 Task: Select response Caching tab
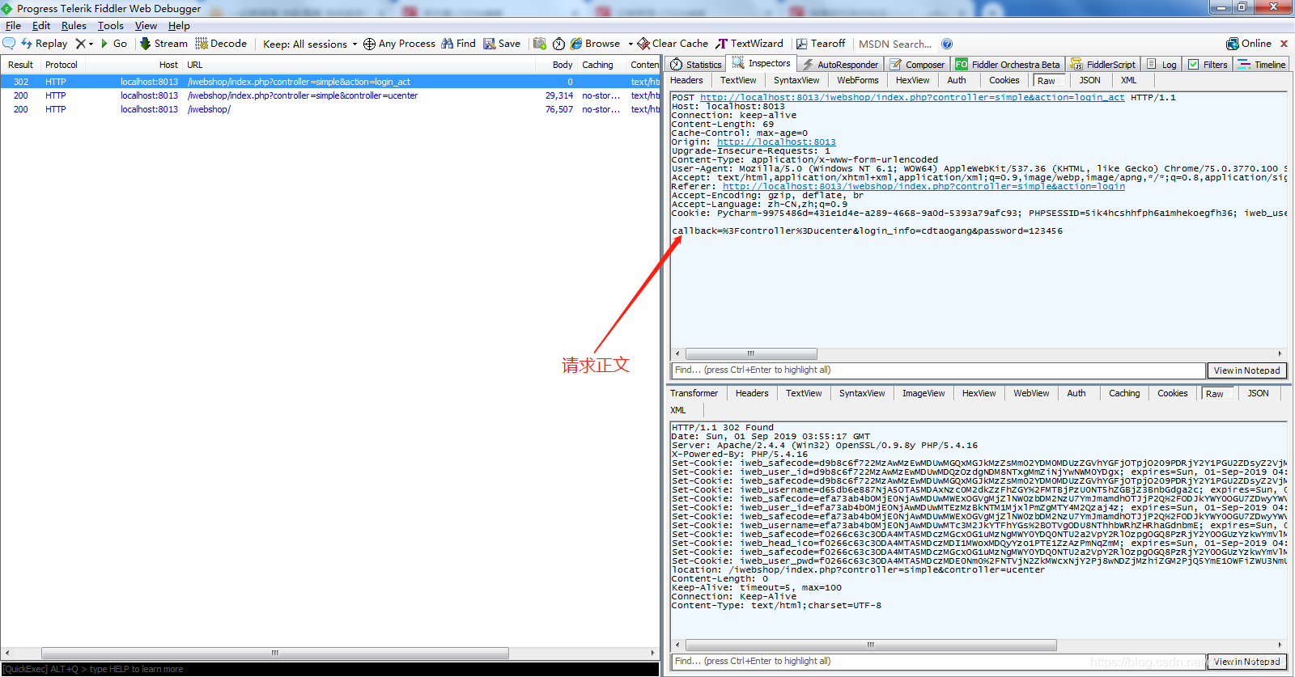tap(1124, 393)
